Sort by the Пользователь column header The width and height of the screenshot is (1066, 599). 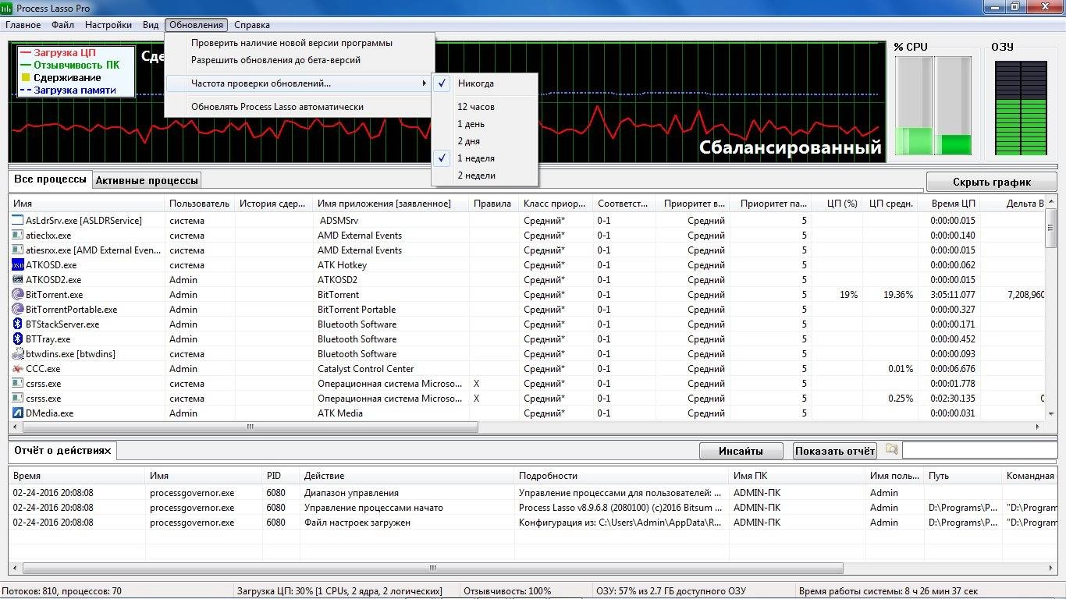click(x=200, y=204)
